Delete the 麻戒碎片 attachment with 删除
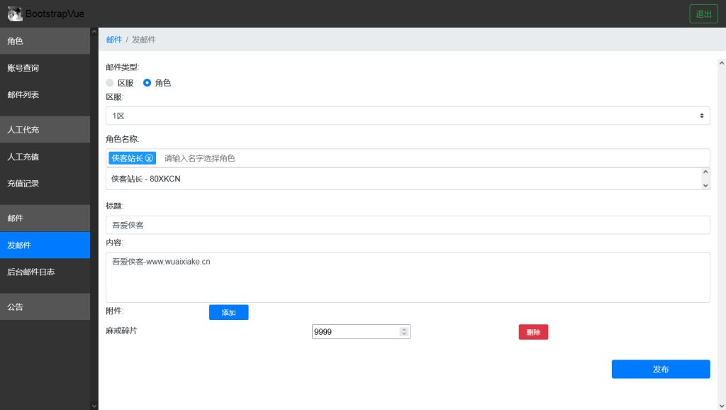The height and width of the screenshot is (410, 726). [x=533, y=332]
